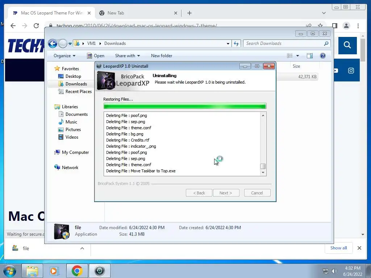
Task: Open the Organize menu
Action: tap(64, 56)
